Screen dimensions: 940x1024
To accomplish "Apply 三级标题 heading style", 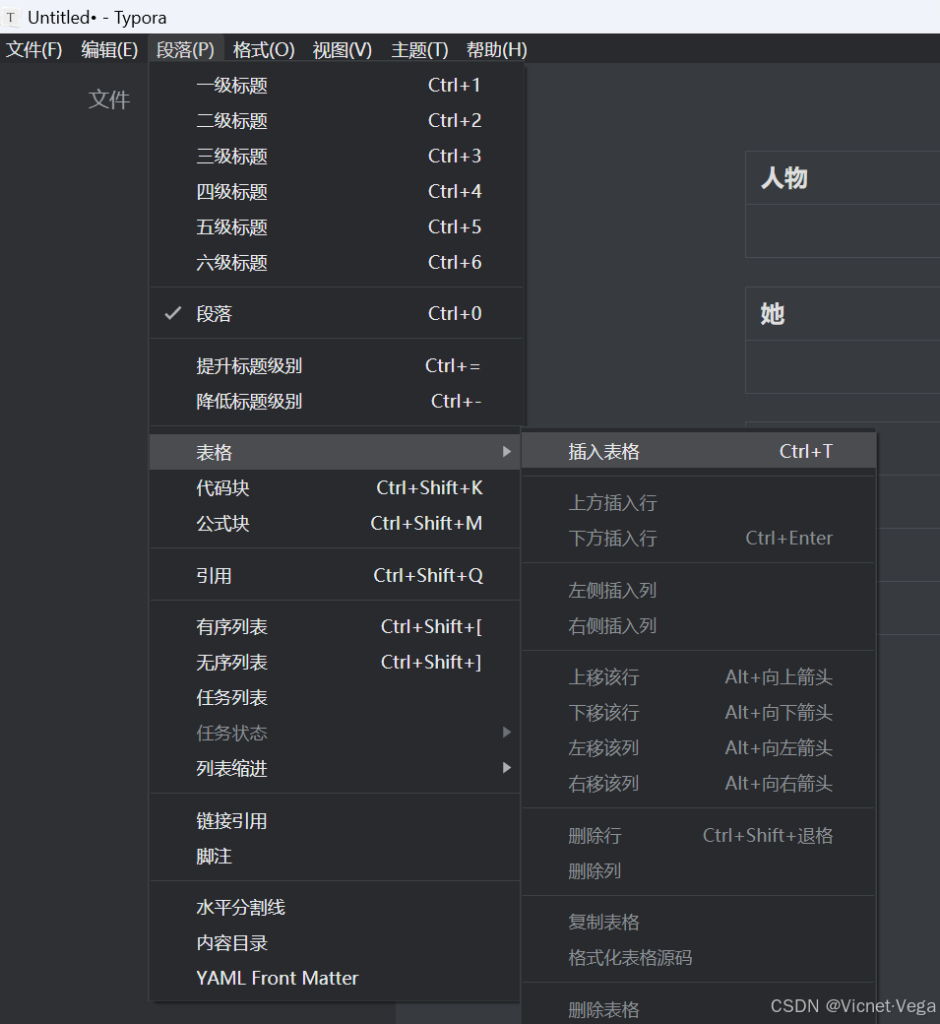I will [x=232, y=156].
